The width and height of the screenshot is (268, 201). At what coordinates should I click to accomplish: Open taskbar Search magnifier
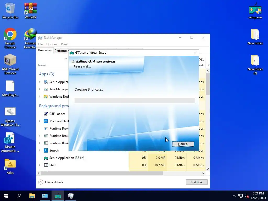19,196
